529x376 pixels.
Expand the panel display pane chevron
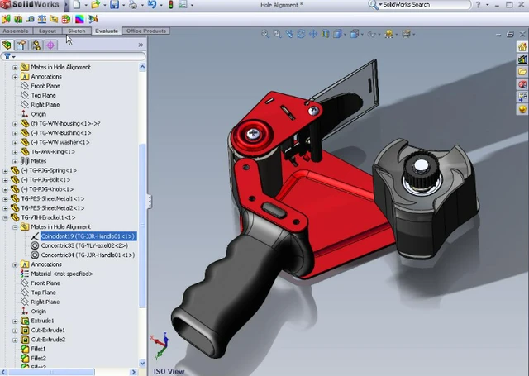click(141, 45)
